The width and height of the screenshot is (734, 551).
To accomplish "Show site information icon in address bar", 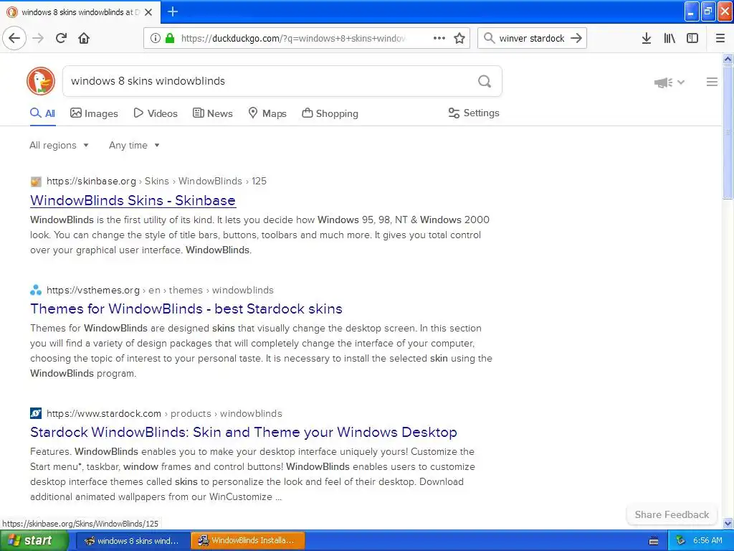I will tap(156, 39).
